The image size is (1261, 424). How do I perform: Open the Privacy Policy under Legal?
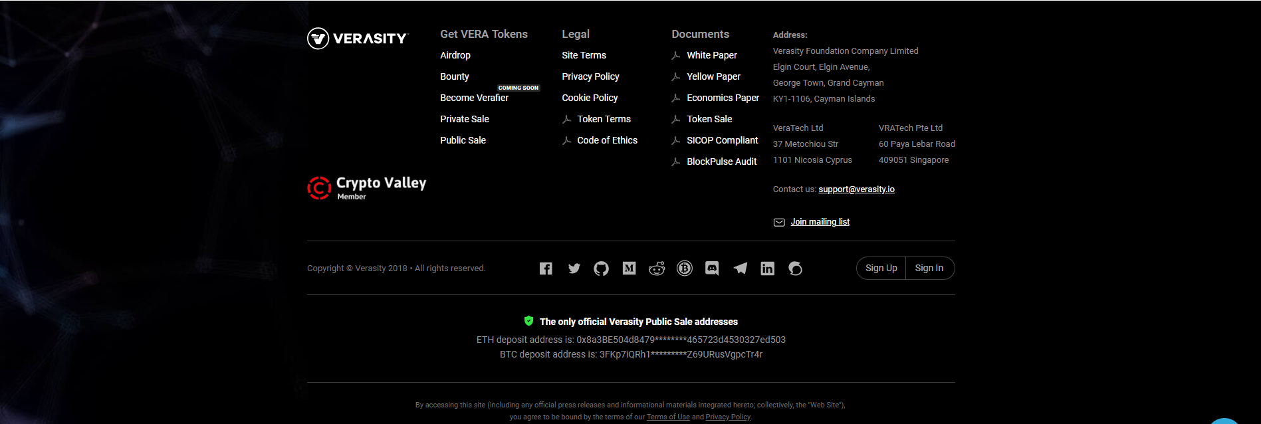590,76
